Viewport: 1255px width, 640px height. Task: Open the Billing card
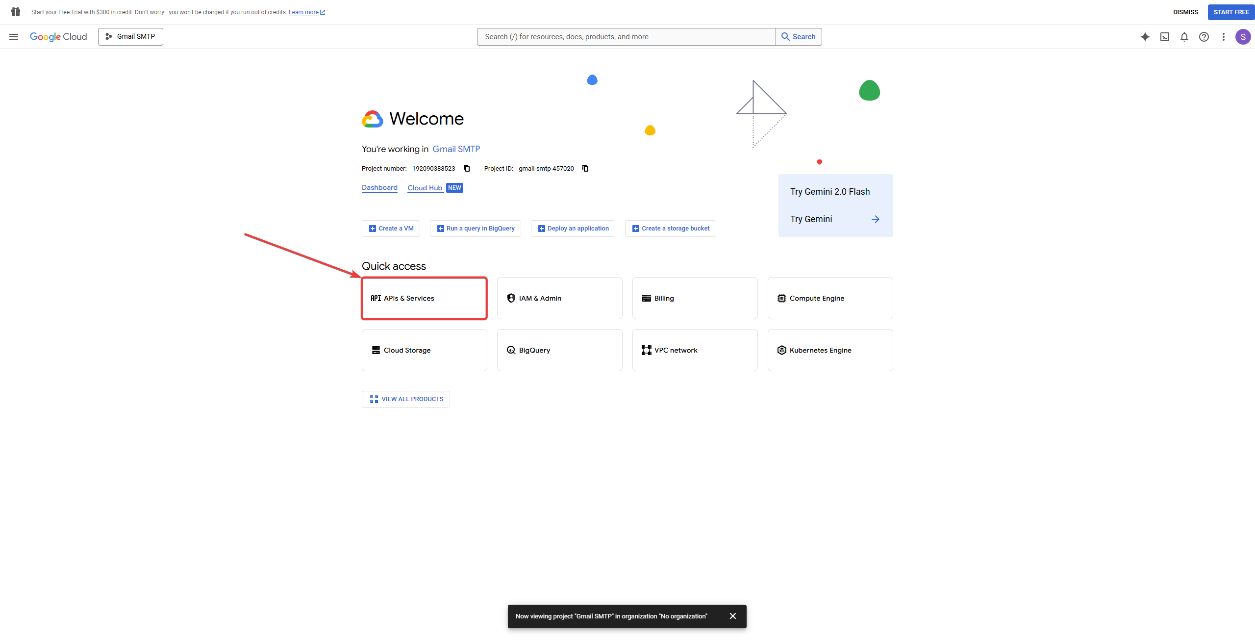pyautogui.click(x=695, y=298)
